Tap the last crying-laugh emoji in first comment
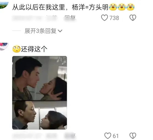The height and width of the screenshot is (140, 153). click(x=130, y=7)
